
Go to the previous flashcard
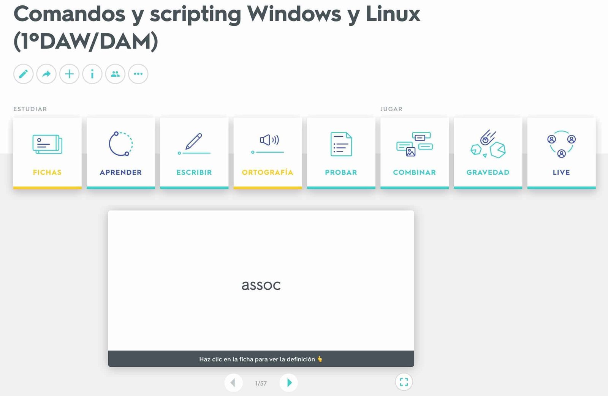(x=233, y=382)
